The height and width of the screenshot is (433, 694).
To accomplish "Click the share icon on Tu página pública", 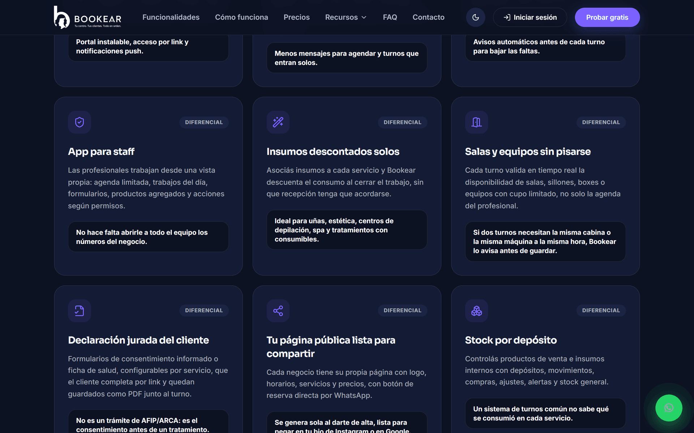I will tap(278, 311).
